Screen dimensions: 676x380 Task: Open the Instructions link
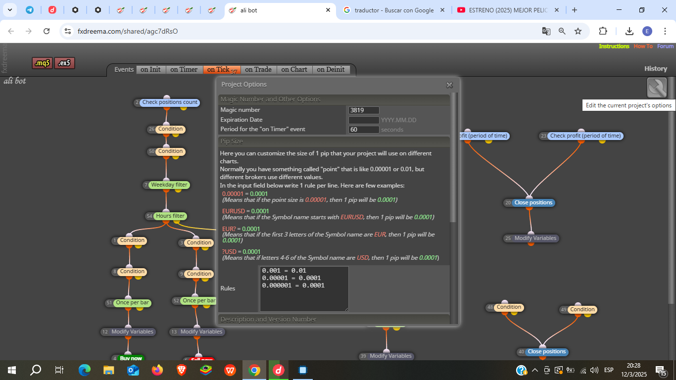point(614,47)
